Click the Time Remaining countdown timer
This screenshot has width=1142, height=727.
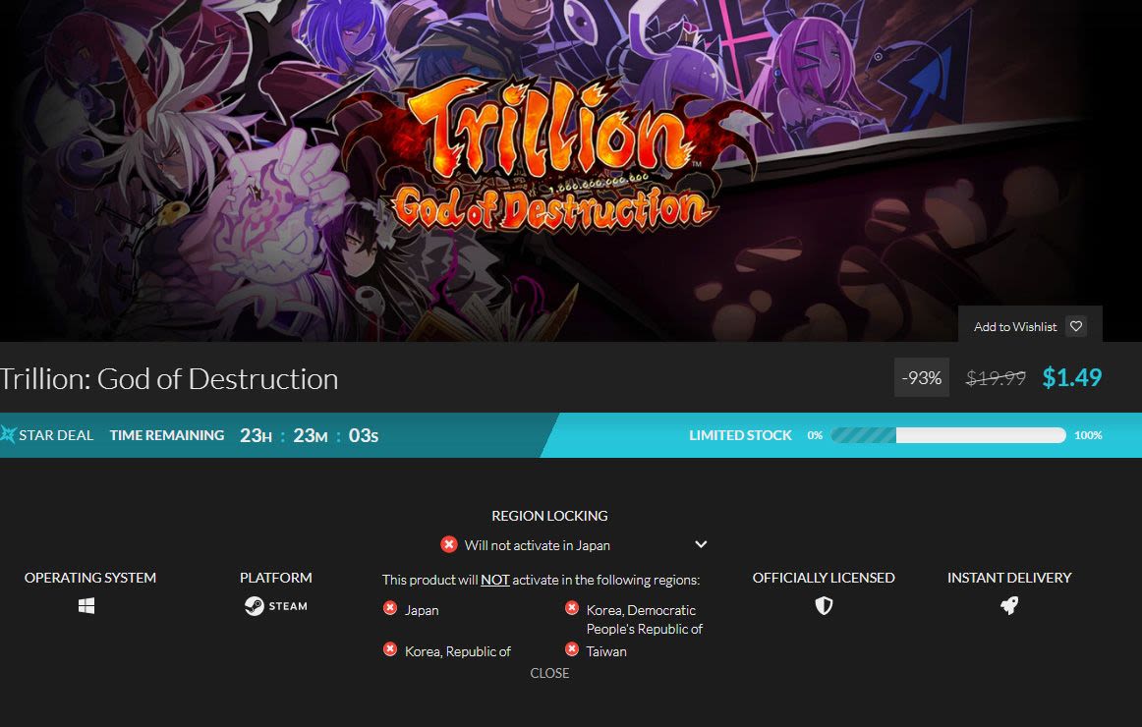(309, 435)
